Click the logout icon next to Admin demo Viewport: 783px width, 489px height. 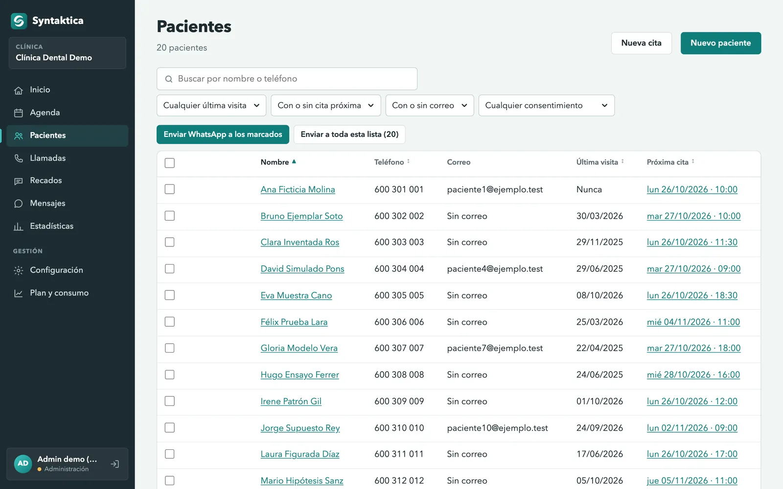(x=115, y=464)
